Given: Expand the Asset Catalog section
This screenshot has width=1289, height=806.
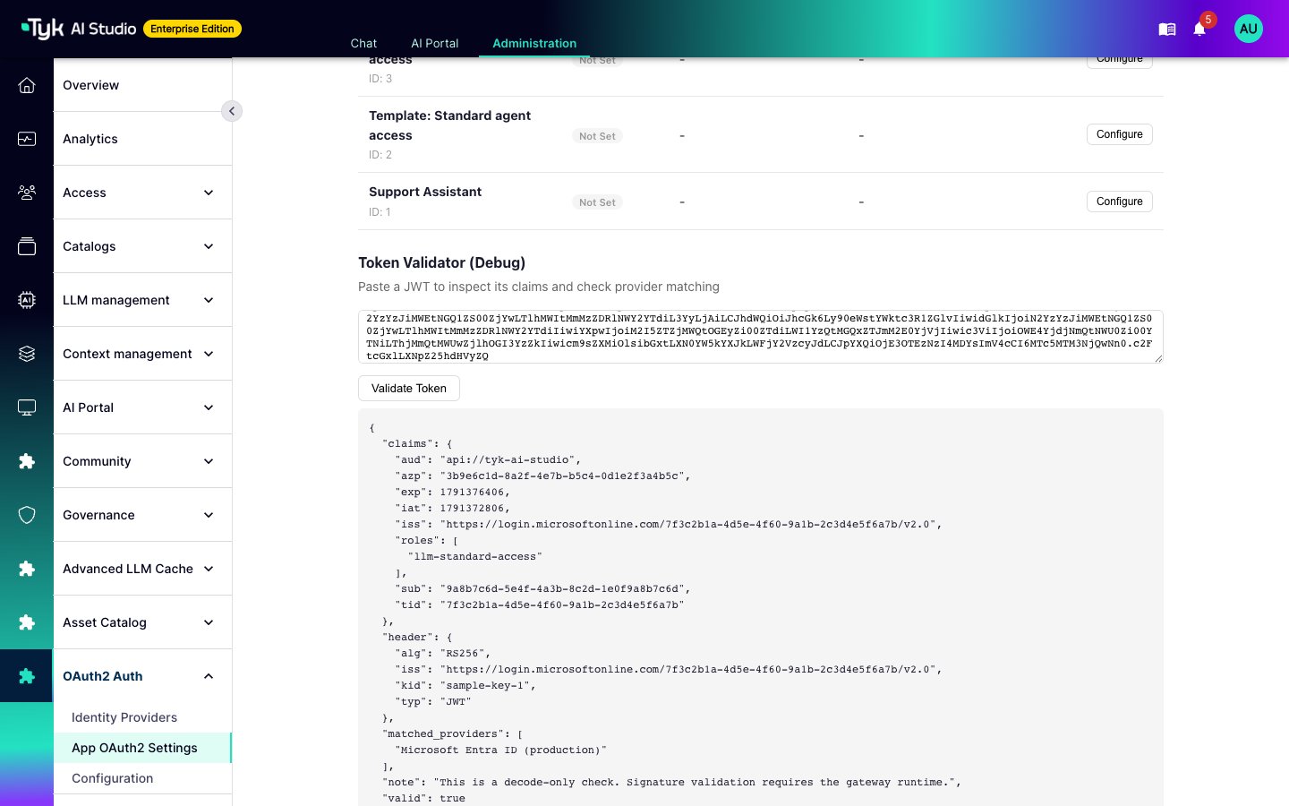Looking at the screenshot, I should tap(209, 622).
